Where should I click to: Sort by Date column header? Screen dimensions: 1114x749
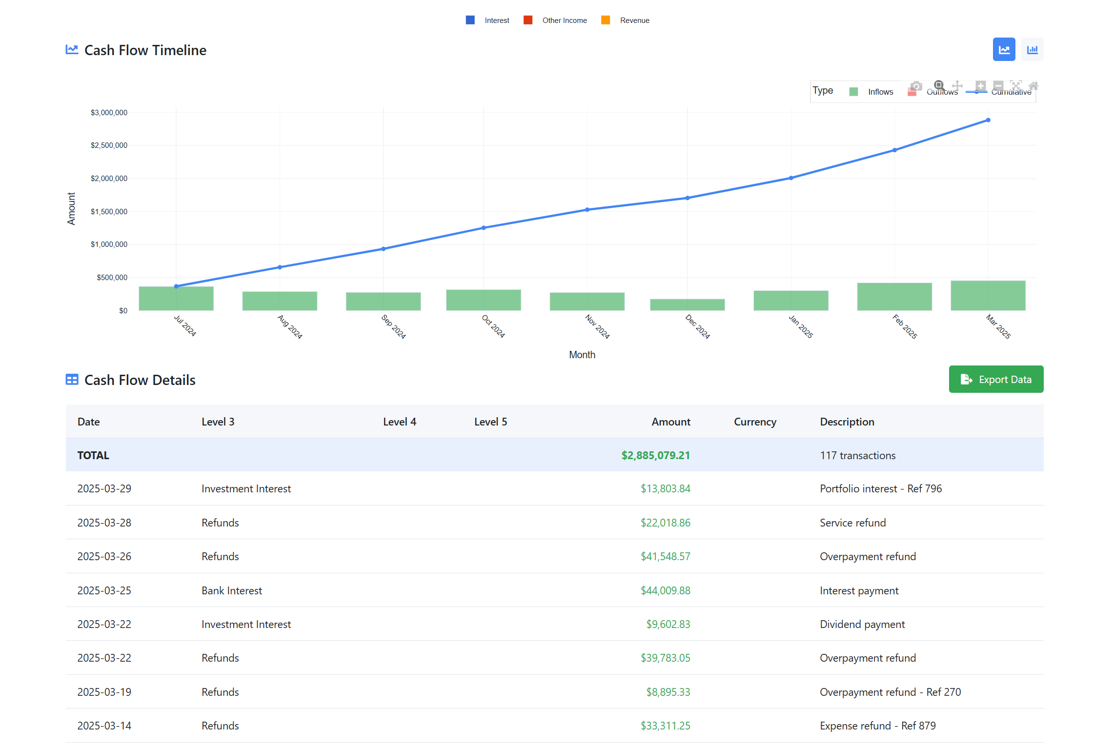coord(88,422)
